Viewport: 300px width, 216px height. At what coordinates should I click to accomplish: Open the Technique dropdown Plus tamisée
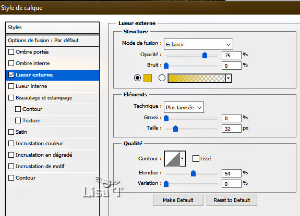click(x=184, y=107)
